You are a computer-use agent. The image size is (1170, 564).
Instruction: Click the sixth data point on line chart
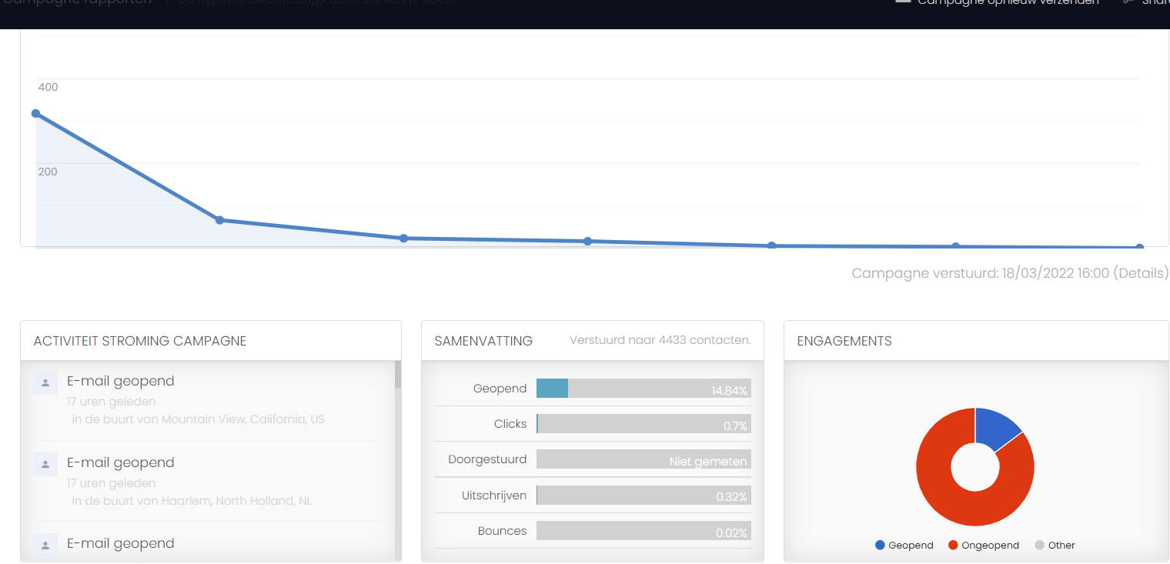pos(955,246)
